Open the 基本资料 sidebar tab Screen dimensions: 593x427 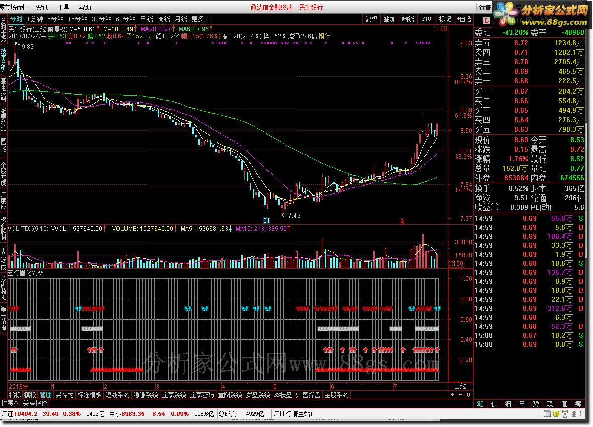click(4, 89)
